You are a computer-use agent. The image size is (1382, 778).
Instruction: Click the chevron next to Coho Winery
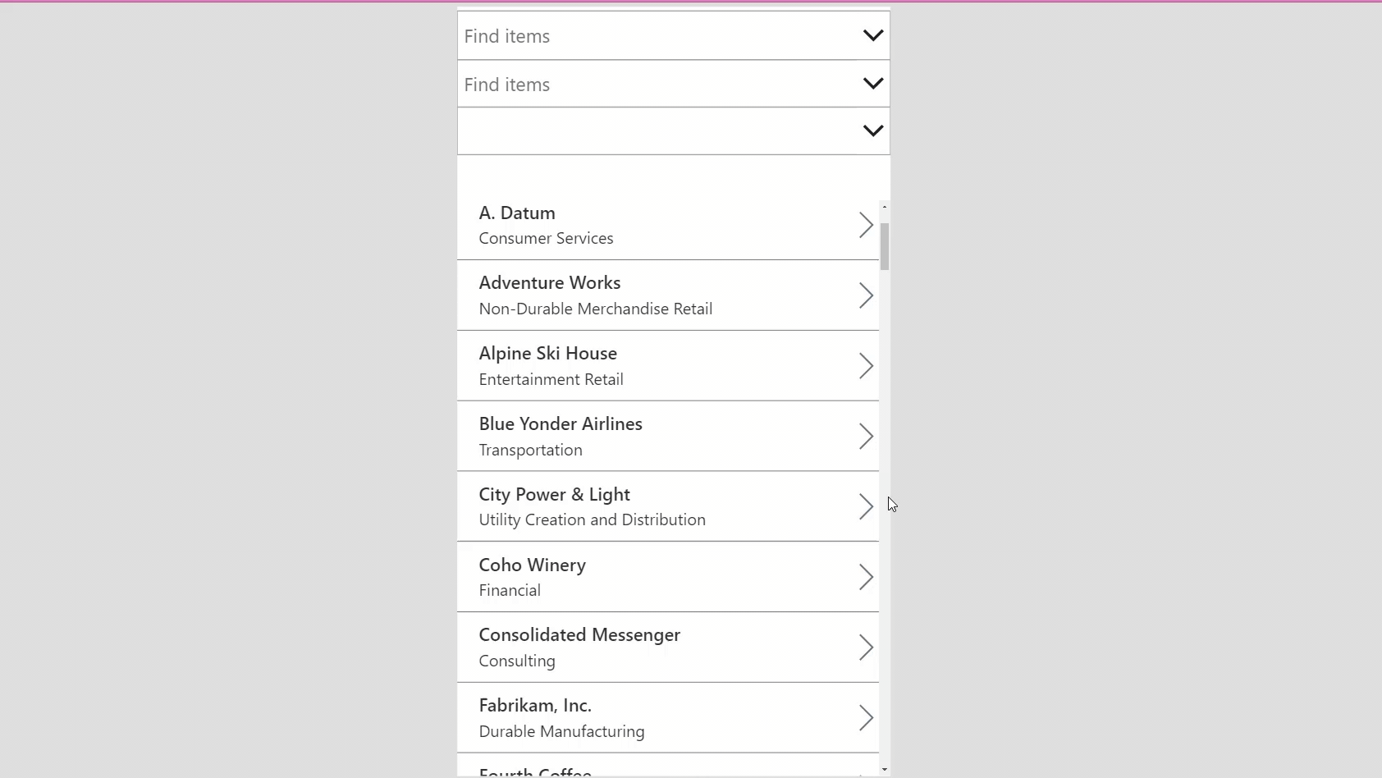tap(865, 577)
